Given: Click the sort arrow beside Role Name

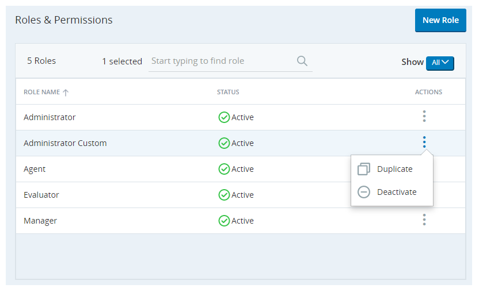Looking at the screenshot, I should tap(66, 93).
